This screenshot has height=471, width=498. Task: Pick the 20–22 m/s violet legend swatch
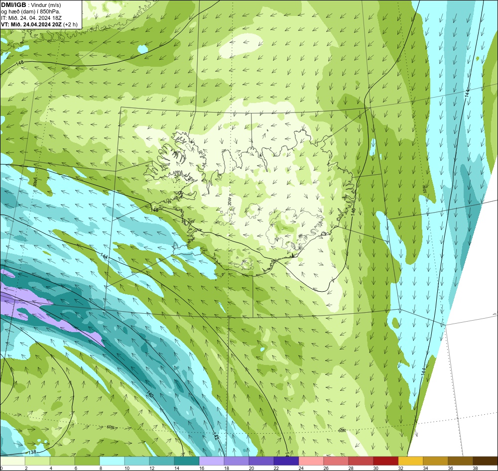click(x=261, y=461)
